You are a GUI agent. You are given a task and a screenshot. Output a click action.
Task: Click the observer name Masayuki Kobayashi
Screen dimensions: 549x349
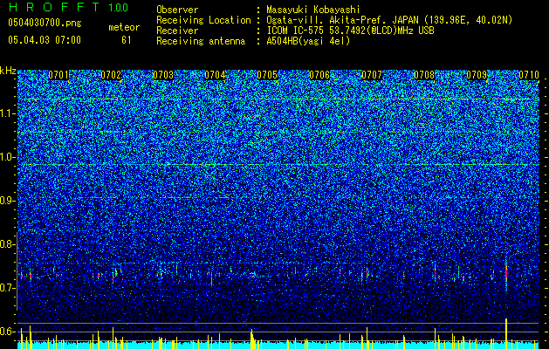pos(313,10)
